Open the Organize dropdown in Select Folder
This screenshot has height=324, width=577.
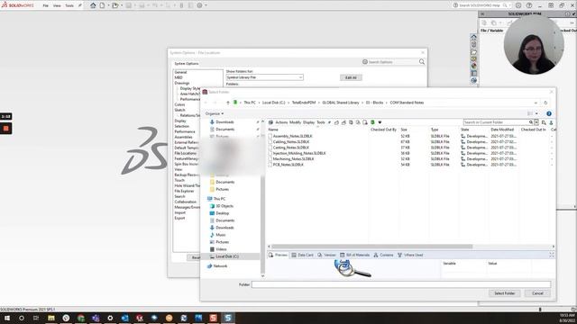215,113
